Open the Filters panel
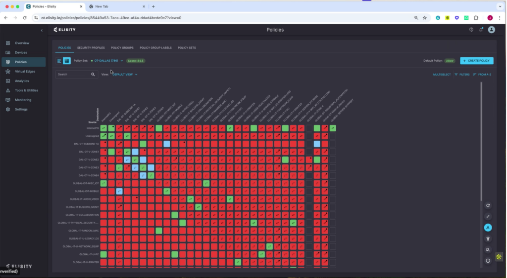The width and height of the screenshot is (507, 278). click(462, 75)
